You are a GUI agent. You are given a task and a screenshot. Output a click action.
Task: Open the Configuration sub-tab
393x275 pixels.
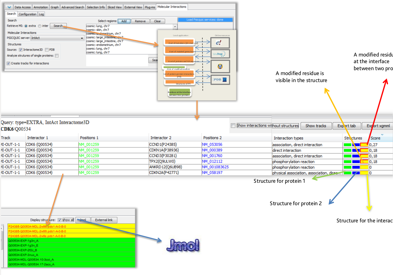point(27,14)
